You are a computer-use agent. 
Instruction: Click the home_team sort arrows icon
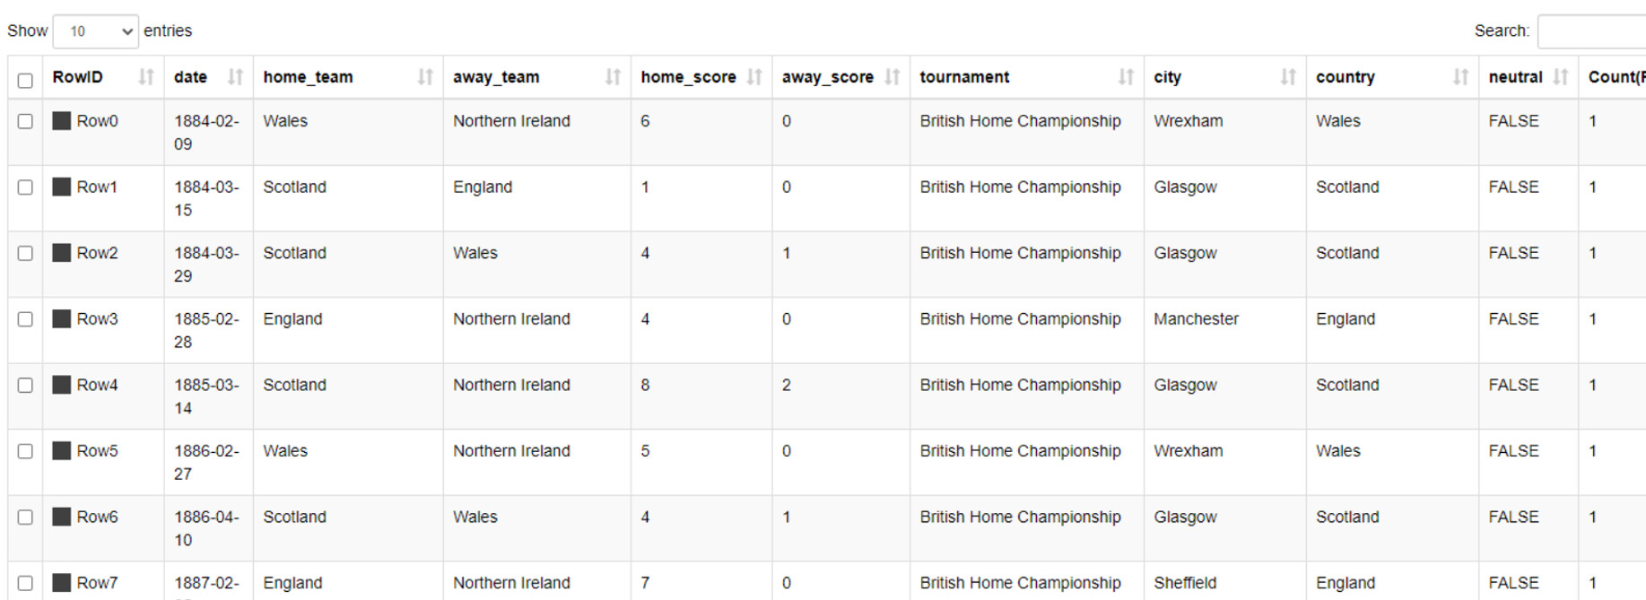(x=425, y=77)
